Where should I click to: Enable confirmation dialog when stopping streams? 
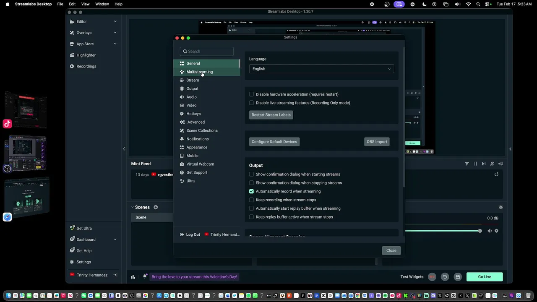(251, 183)
